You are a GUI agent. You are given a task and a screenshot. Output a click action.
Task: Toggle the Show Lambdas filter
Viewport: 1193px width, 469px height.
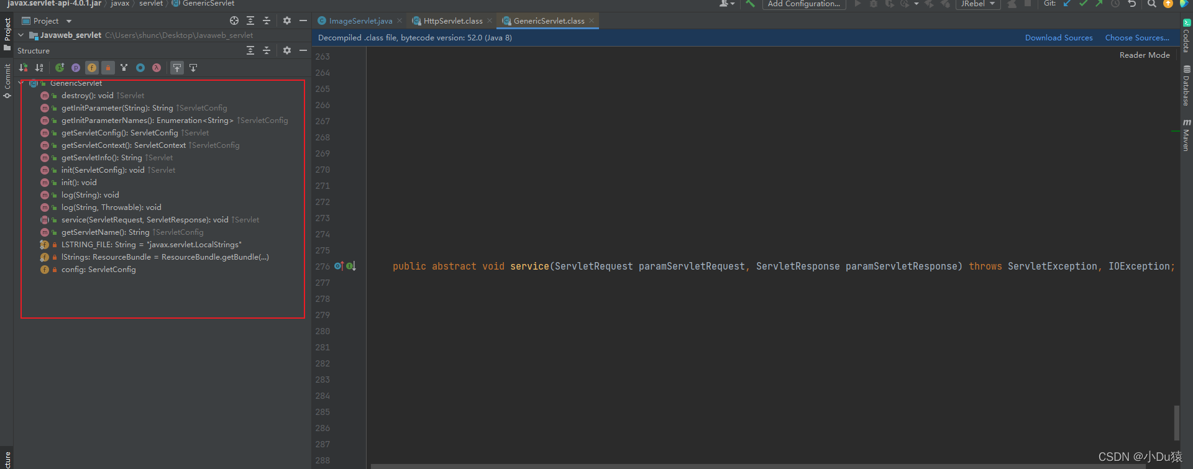point(157,68)
